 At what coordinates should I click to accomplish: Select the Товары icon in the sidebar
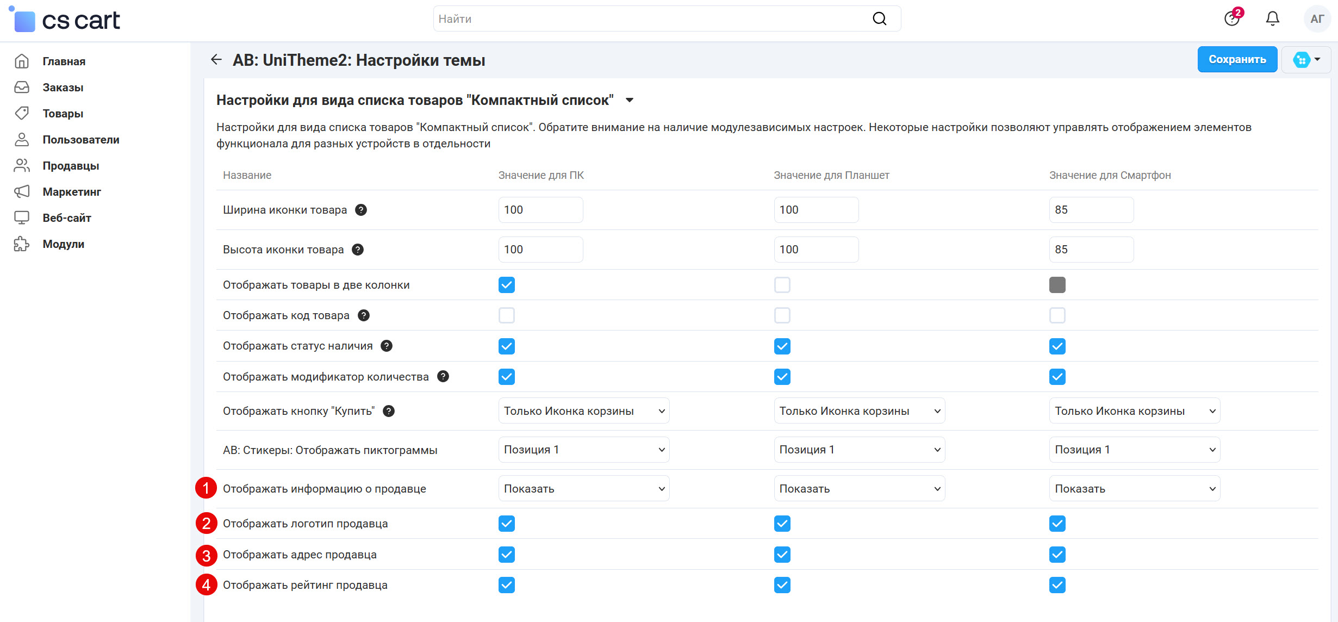22,113
